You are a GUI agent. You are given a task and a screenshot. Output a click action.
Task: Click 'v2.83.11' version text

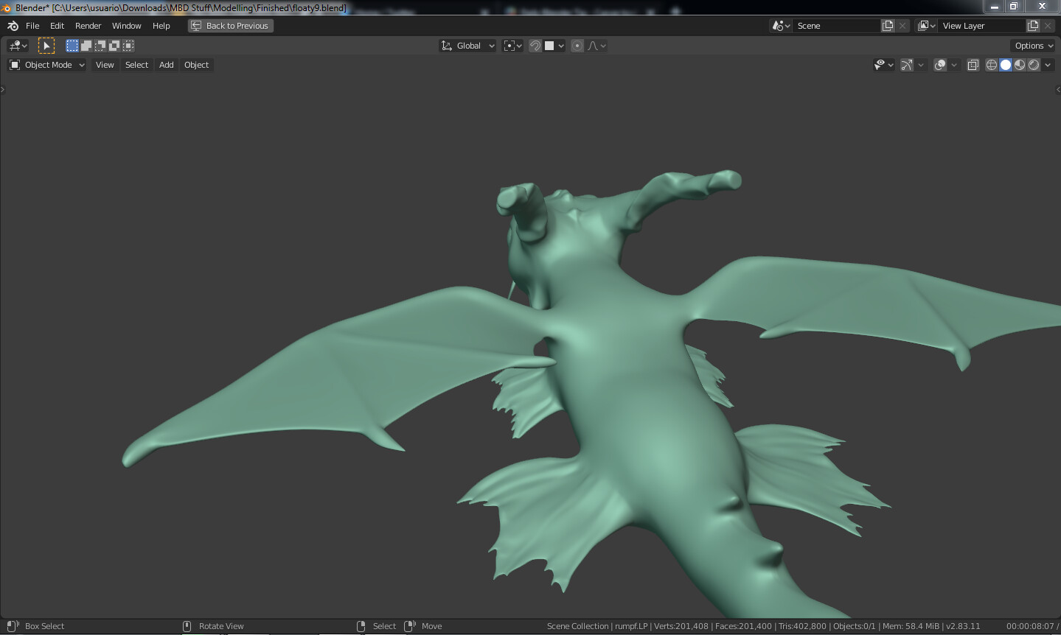(963, 626)
